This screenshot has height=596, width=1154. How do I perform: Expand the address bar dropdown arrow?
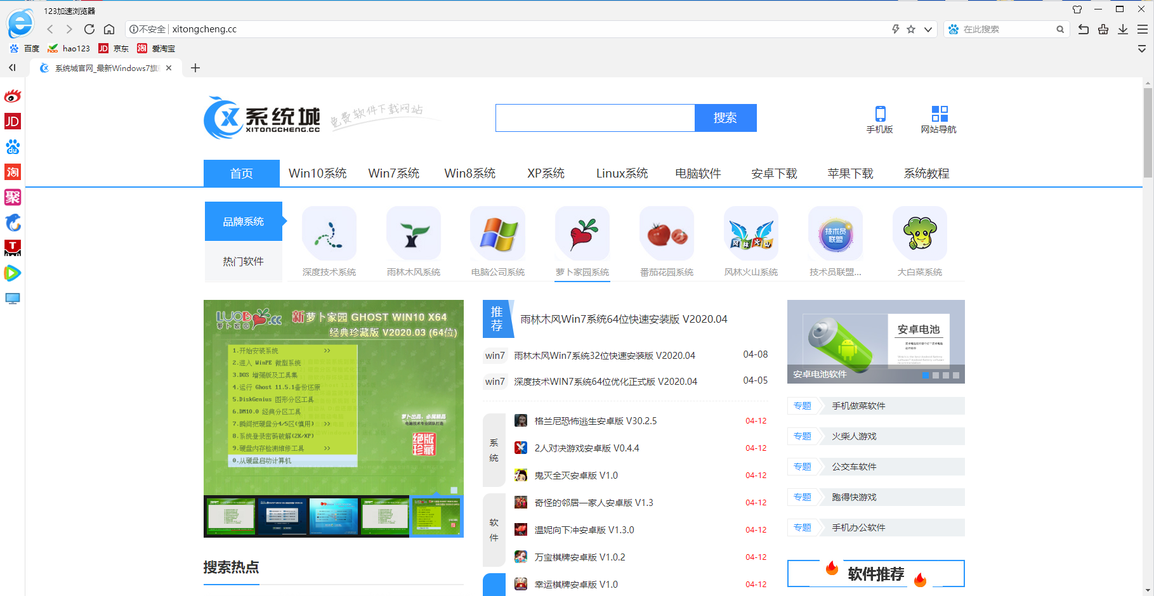pos(928,29)
